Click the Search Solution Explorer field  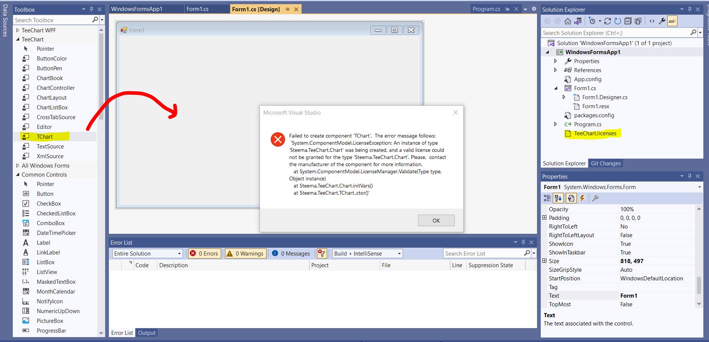point(616,33)
